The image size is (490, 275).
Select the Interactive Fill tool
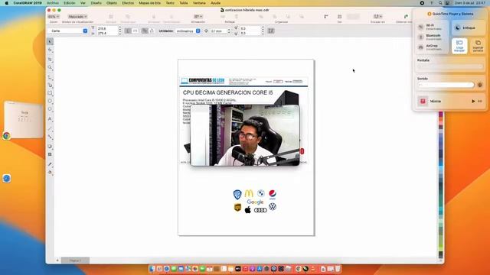coord(50,172)
